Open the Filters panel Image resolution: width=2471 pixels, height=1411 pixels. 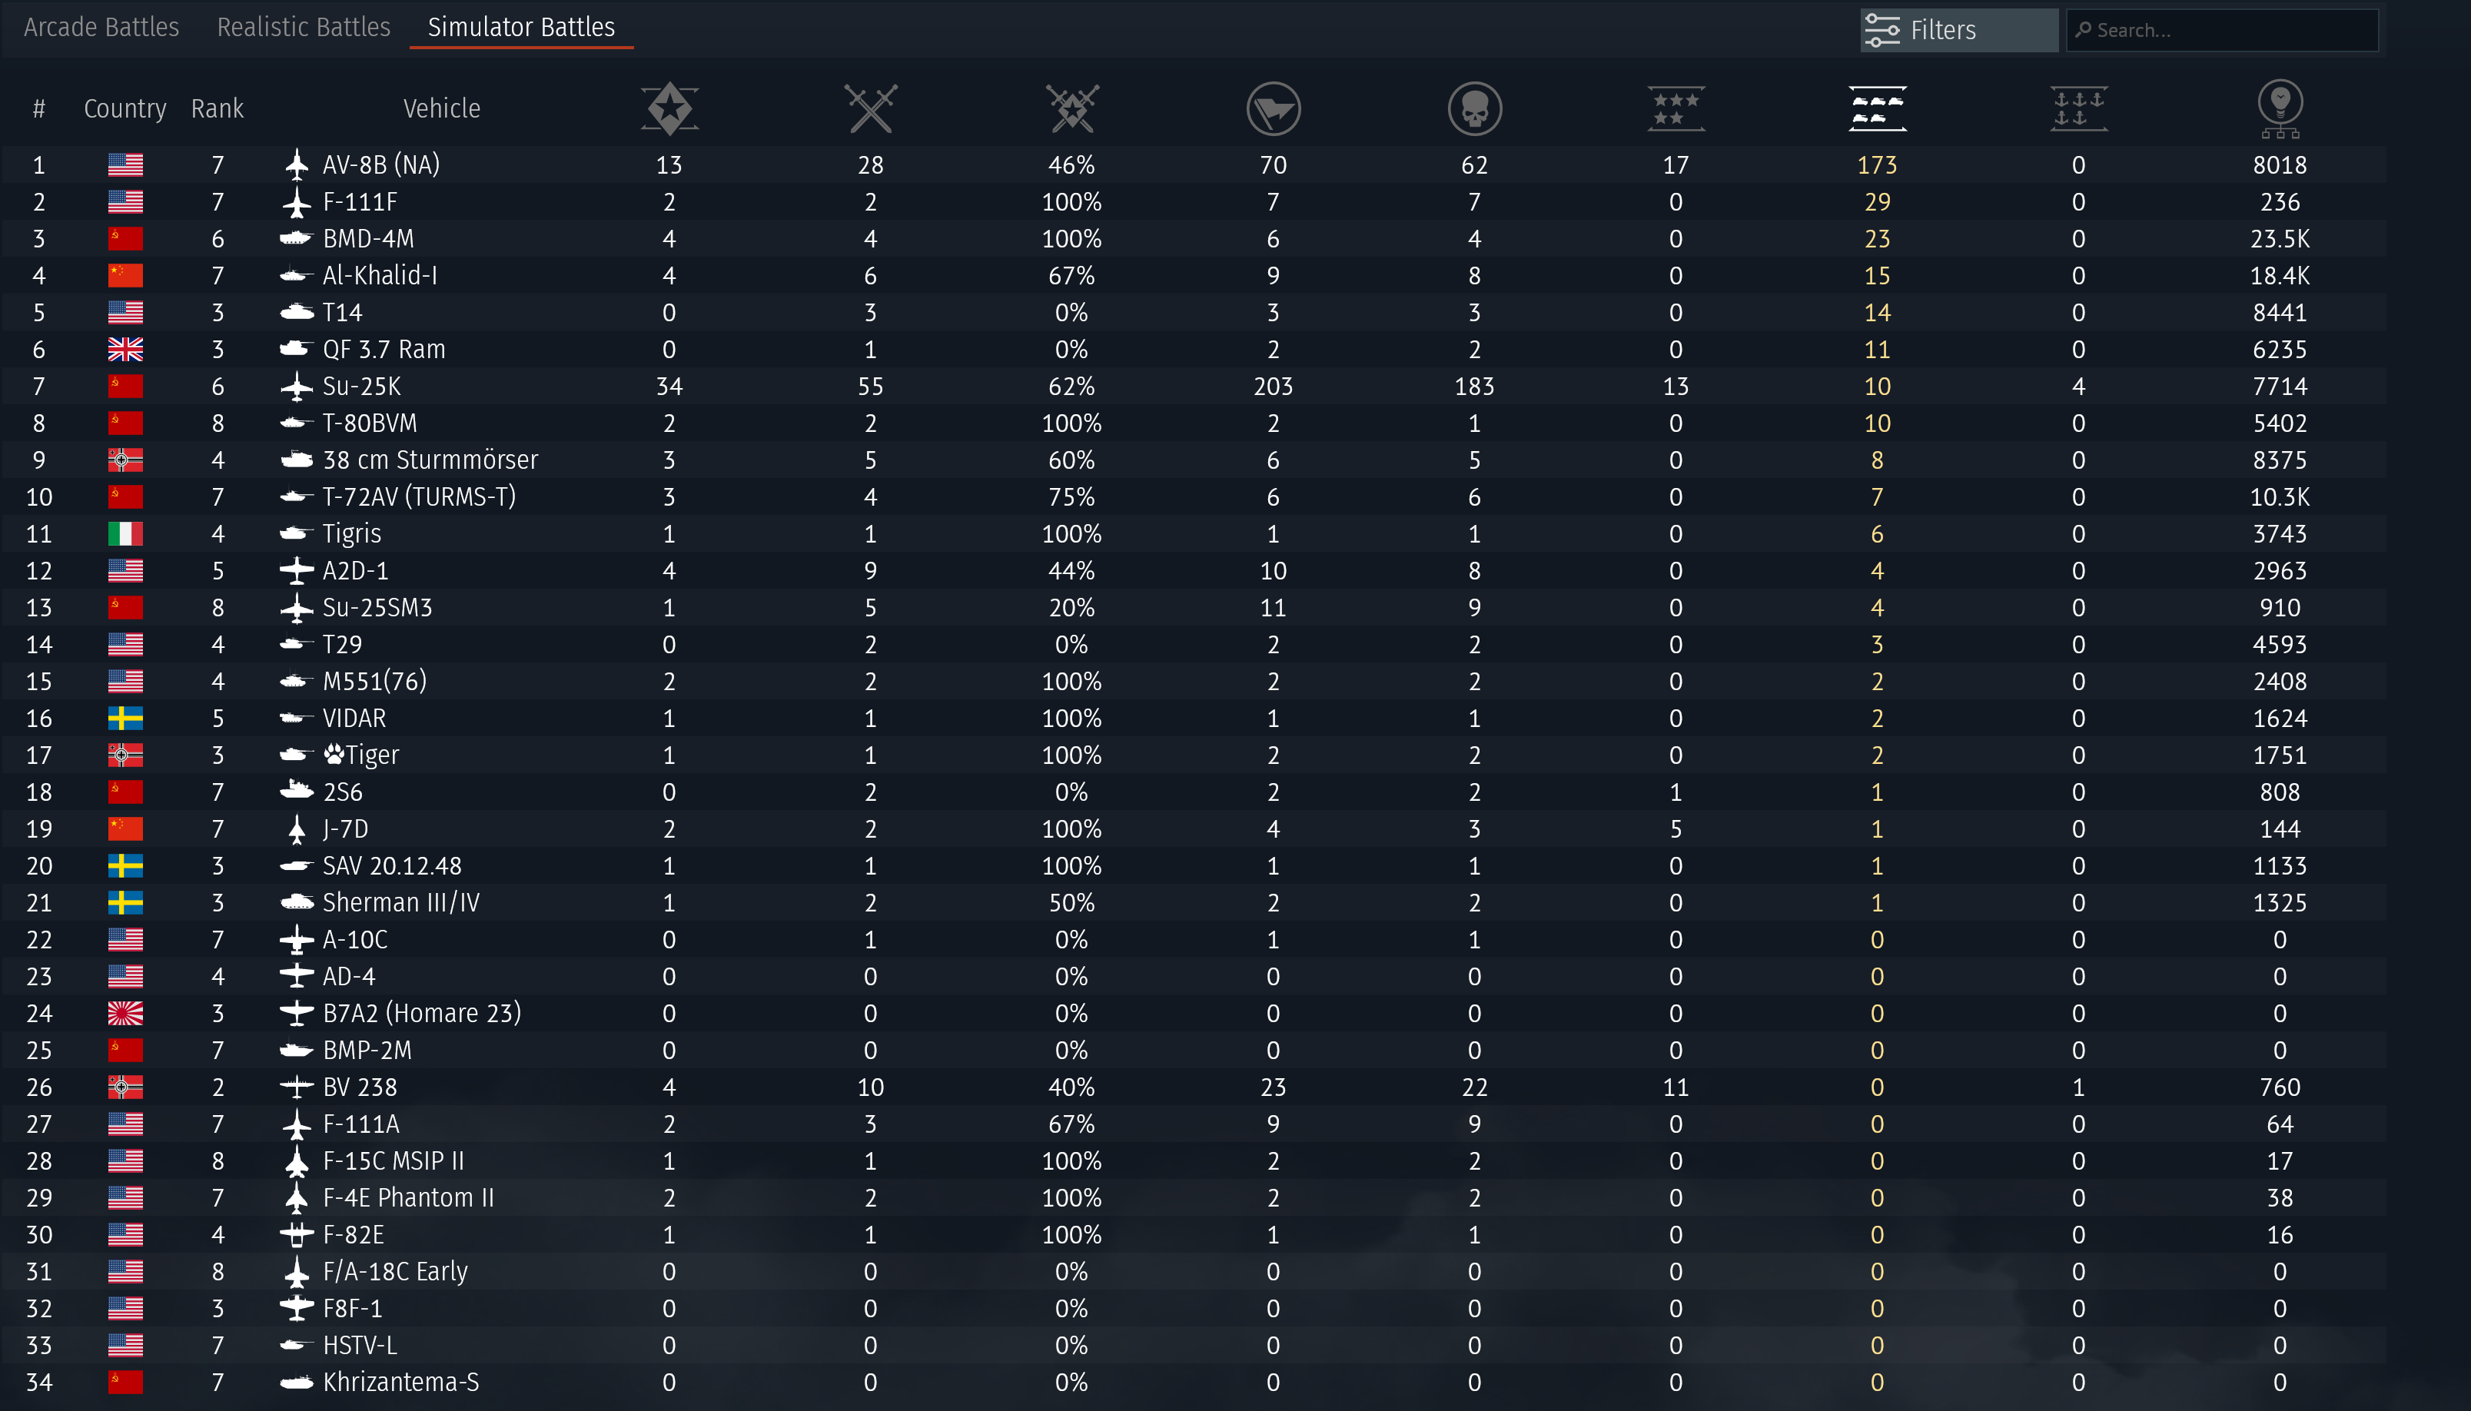click(x=1958, y=30)
